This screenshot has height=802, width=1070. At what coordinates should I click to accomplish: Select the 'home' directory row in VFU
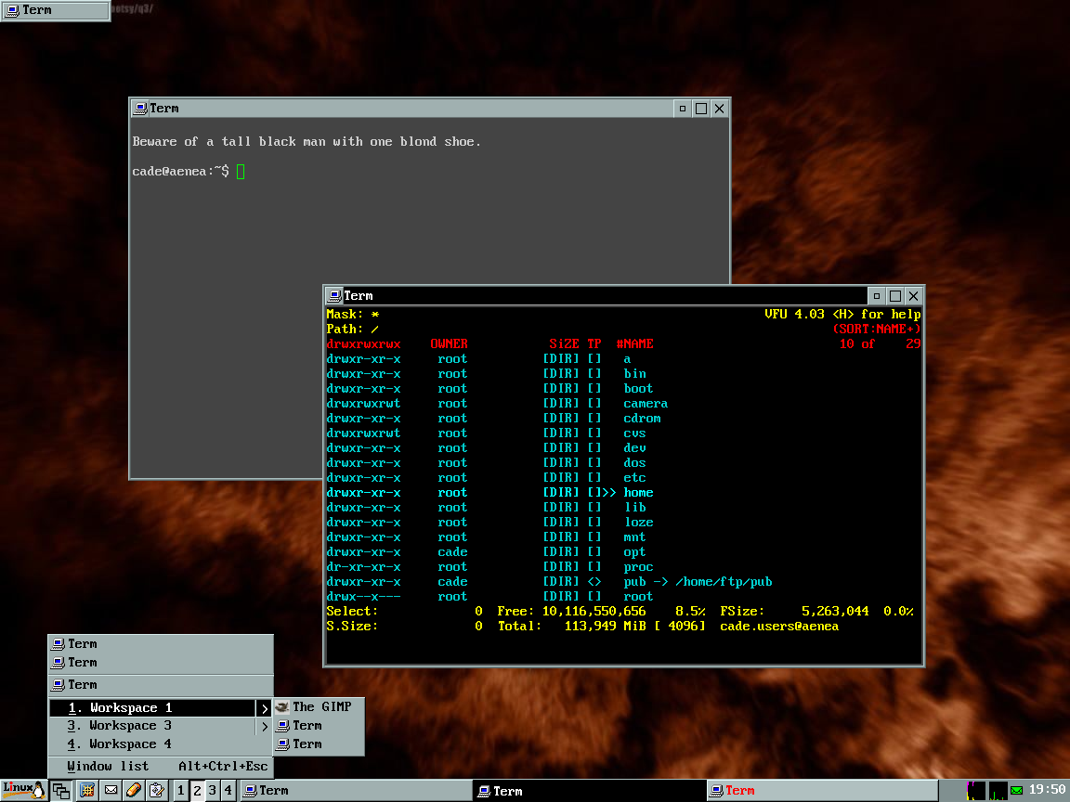click(624, 492)
